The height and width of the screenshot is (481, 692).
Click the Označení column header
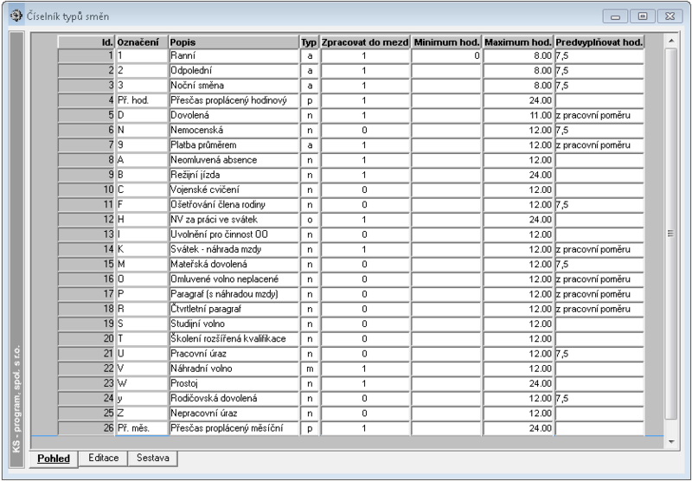(x=142, y=42)
